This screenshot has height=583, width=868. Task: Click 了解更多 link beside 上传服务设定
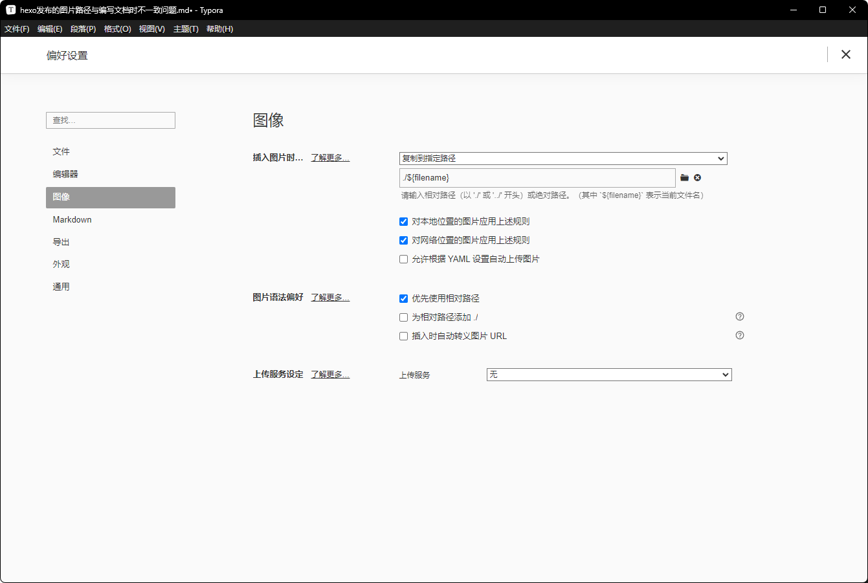pos(330,375)
